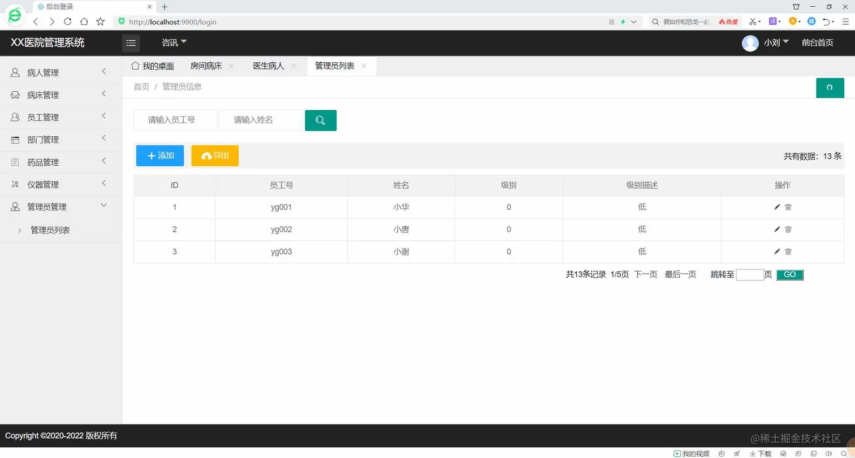Delete row yg003 with trash icon
Image resolution: width=855 pixels, height=458 pixels.
(788, 252)
